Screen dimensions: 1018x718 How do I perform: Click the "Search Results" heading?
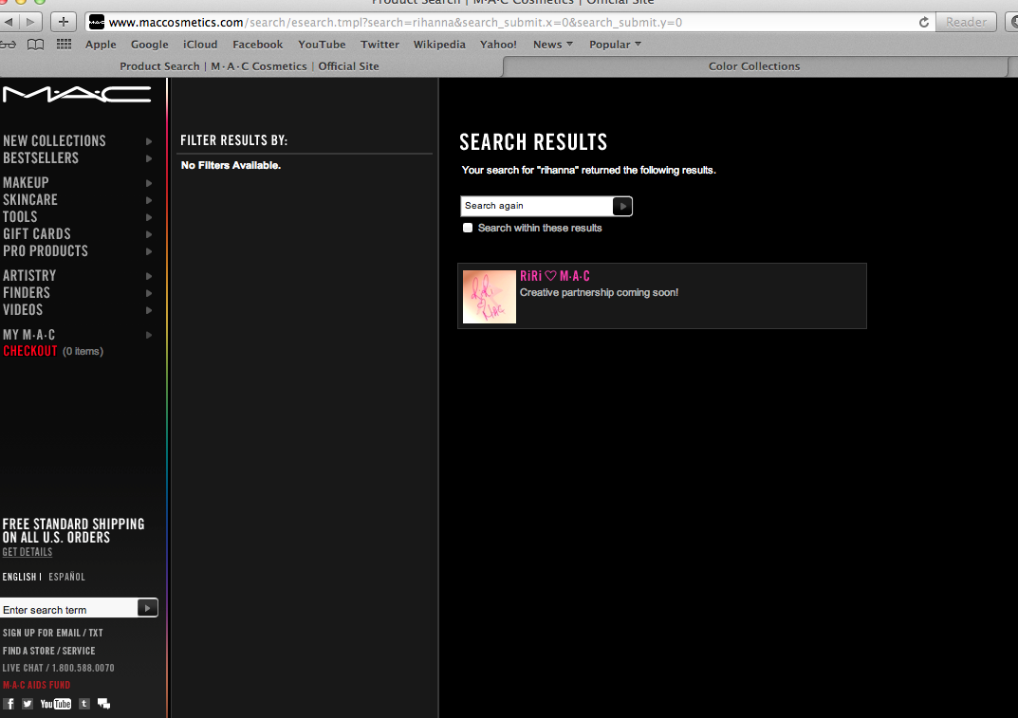coord(534,142)
